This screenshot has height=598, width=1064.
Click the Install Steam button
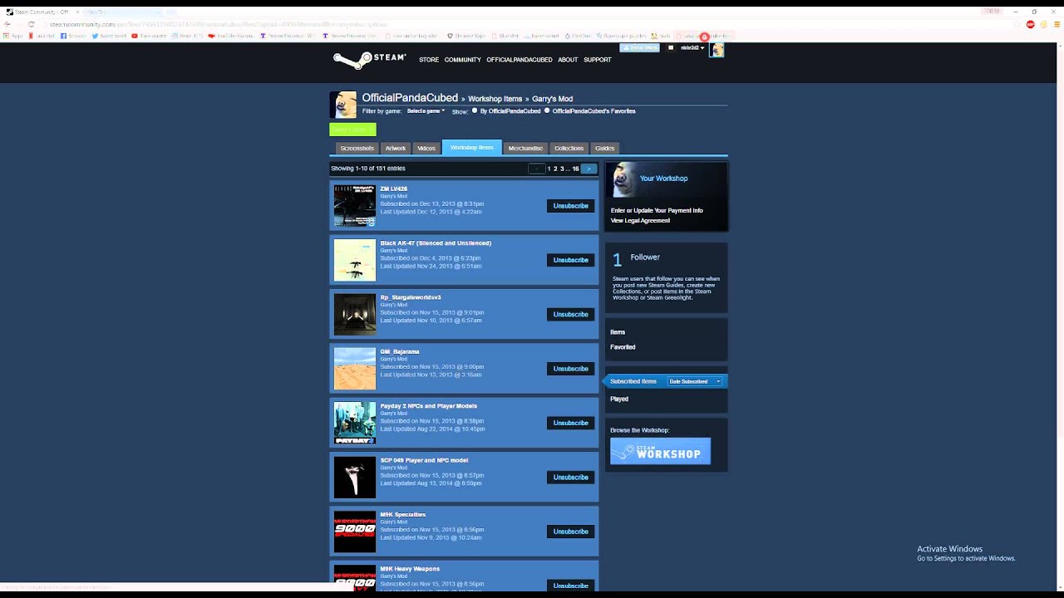coord(639,47)
